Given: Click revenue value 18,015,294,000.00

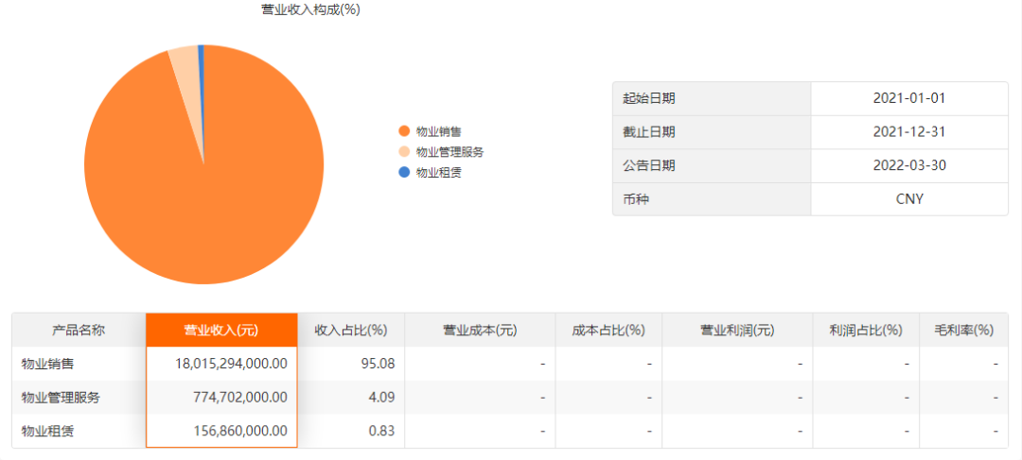Looking at the screenshot, I should pyautogui.click(x=232, y=364).
